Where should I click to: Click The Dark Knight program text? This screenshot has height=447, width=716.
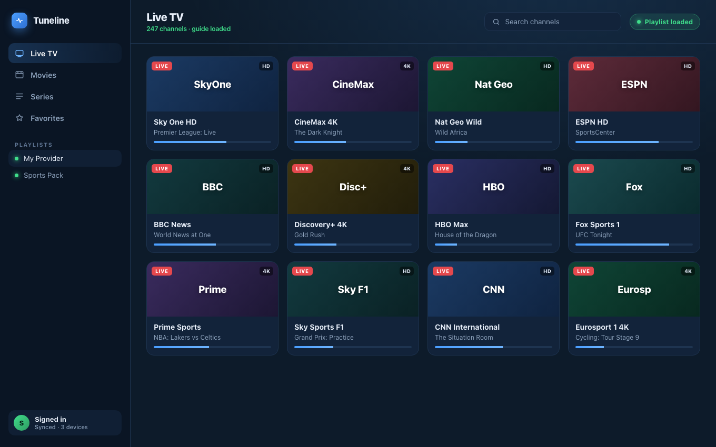319,133
